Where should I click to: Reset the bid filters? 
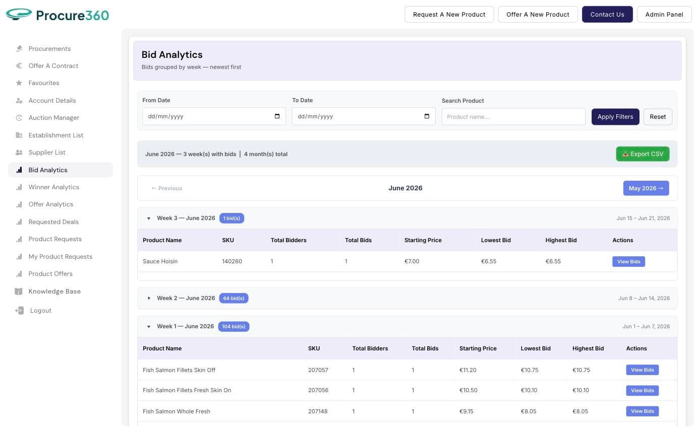(658, 117)
